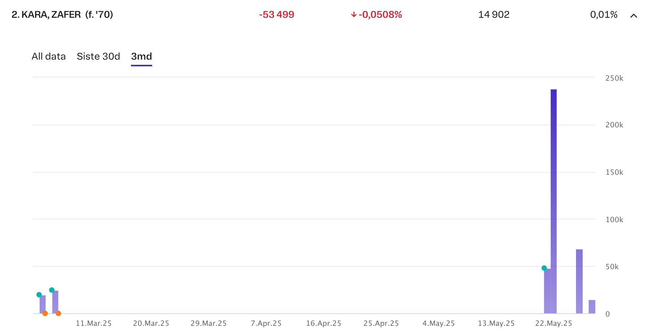Select the Siste 30d tab
Viewport: 653px width, 334px height.
[x=98, y=56]
